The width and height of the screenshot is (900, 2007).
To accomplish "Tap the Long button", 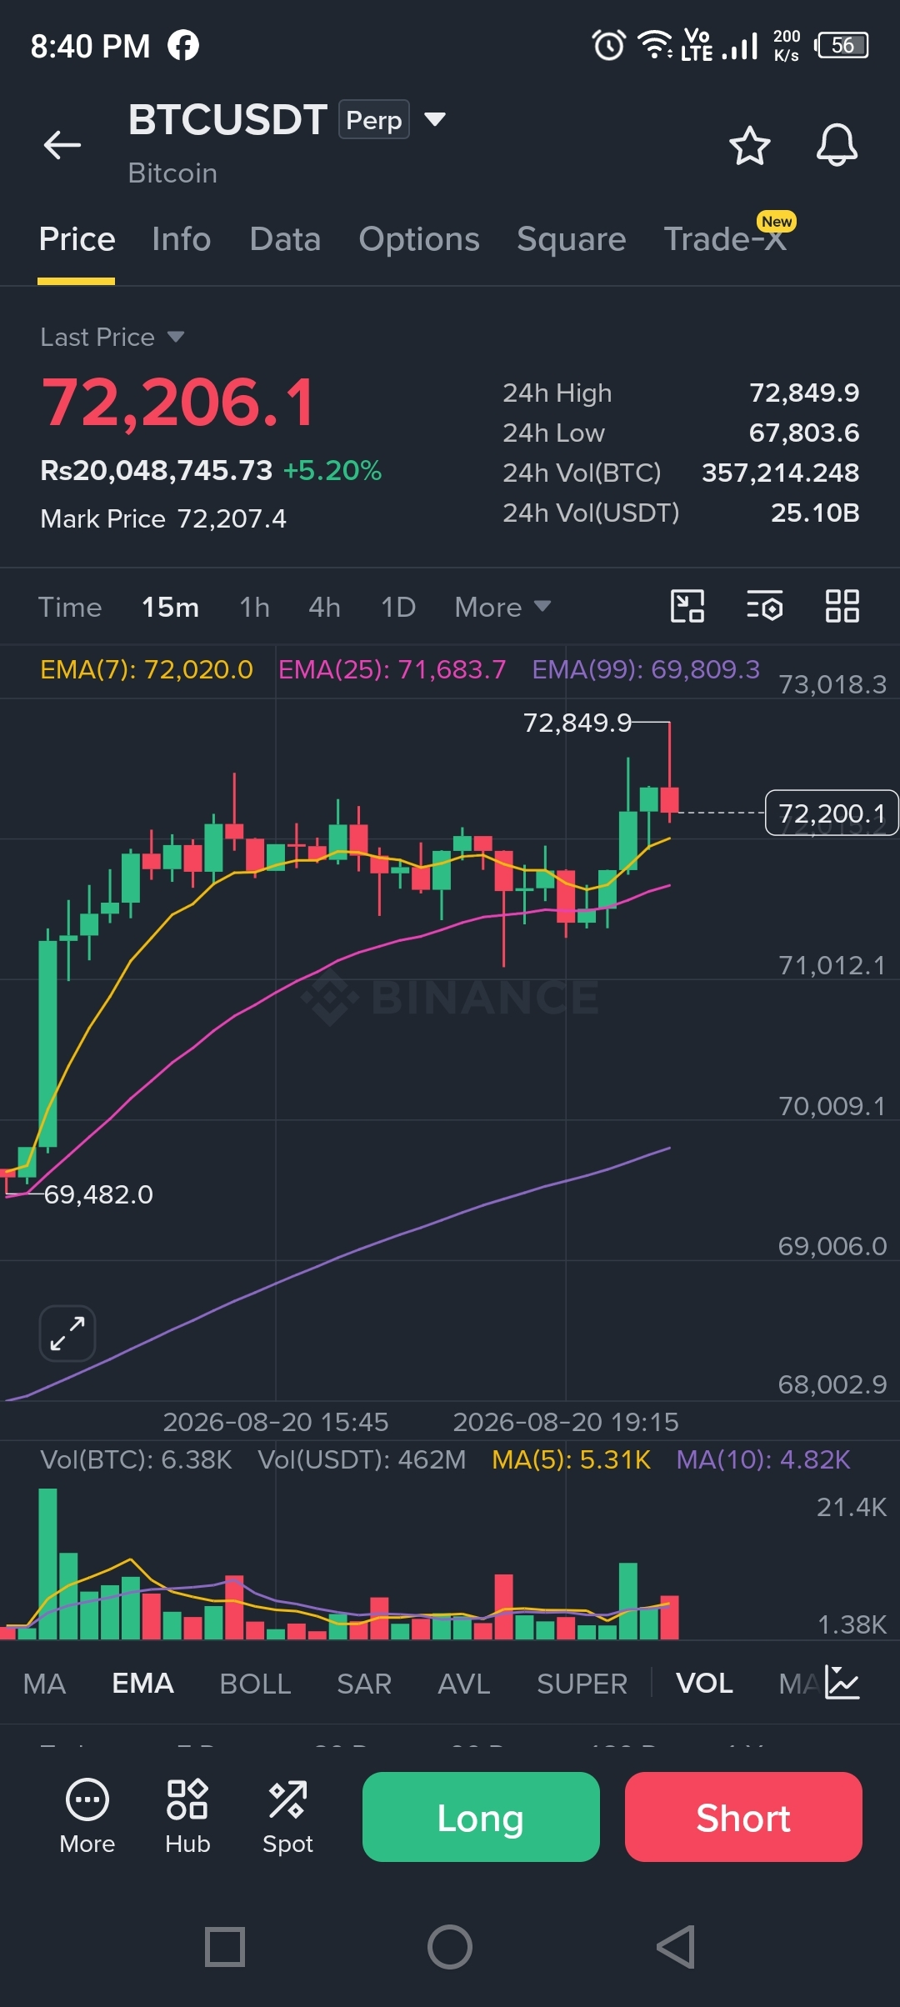I will (481, 1817).
